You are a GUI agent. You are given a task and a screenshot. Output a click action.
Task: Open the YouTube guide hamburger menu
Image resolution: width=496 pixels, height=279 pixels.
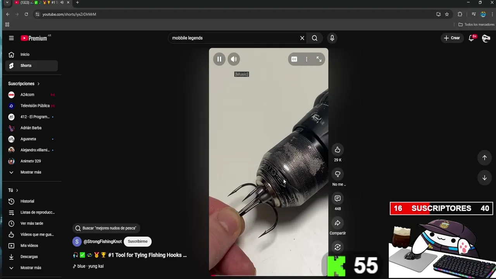(11, 38)
